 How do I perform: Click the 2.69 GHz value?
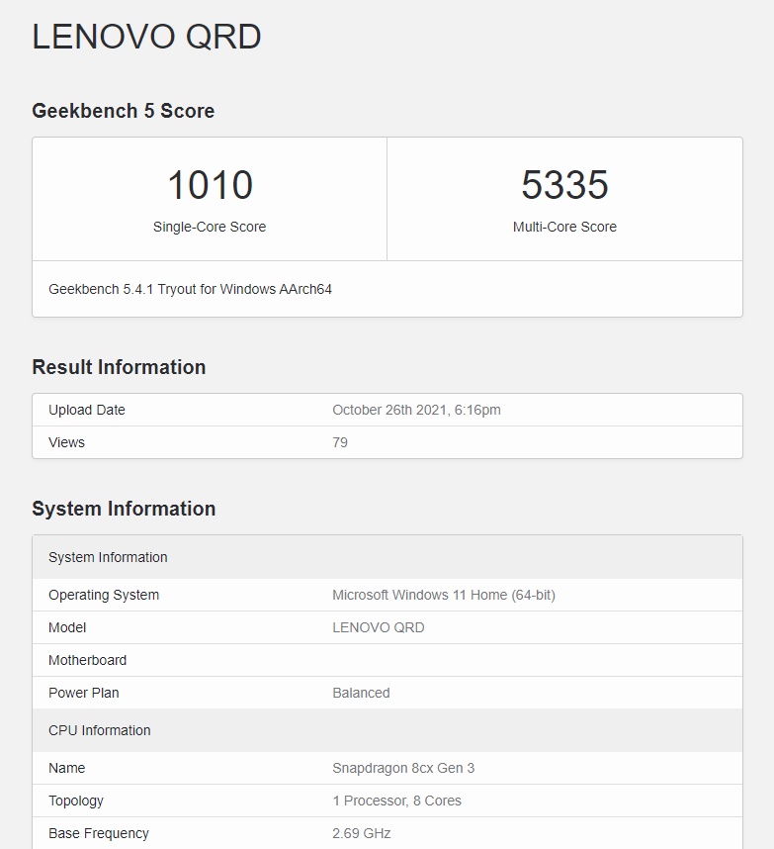click(x=362, y=833)
